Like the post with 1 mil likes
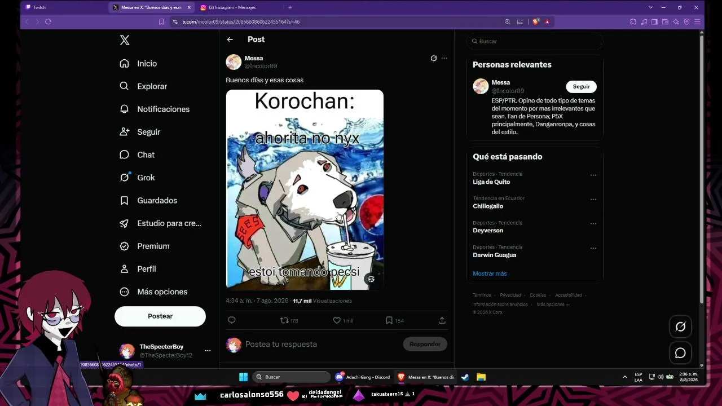Image resolution: width=722 pixels, height=406 pixels. pos(343,320)
